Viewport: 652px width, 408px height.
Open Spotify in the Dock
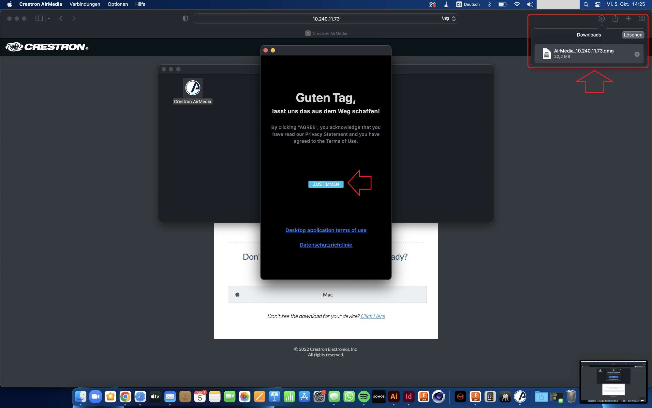tap(364, 397)
